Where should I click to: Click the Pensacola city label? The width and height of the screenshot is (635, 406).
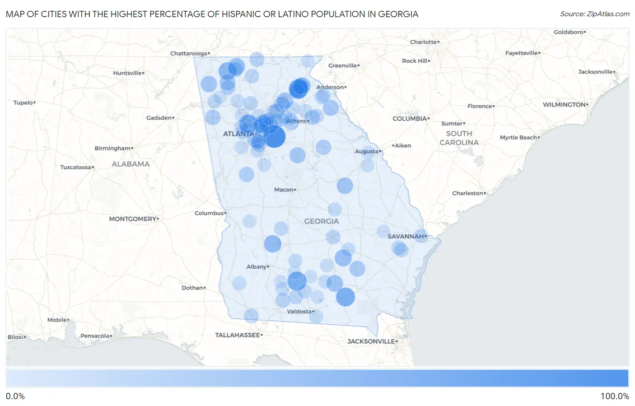click(x=95, y=336)
